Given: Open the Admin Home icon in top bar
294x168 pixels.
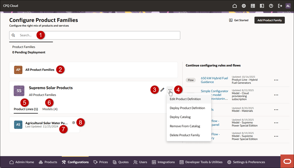Looking at the screenshot, I should [234, 6].
